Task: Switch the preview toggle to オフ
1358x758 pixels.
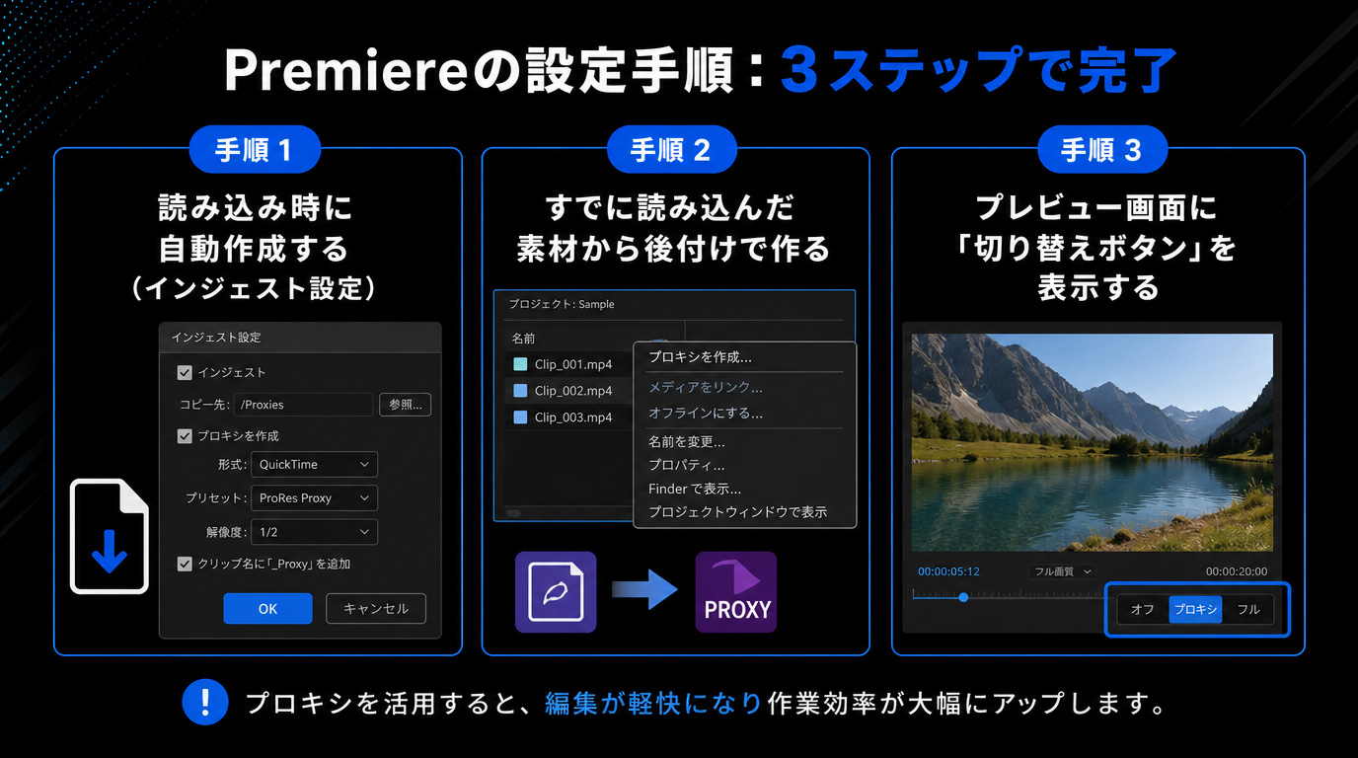Action: [x=1143, y=610]
